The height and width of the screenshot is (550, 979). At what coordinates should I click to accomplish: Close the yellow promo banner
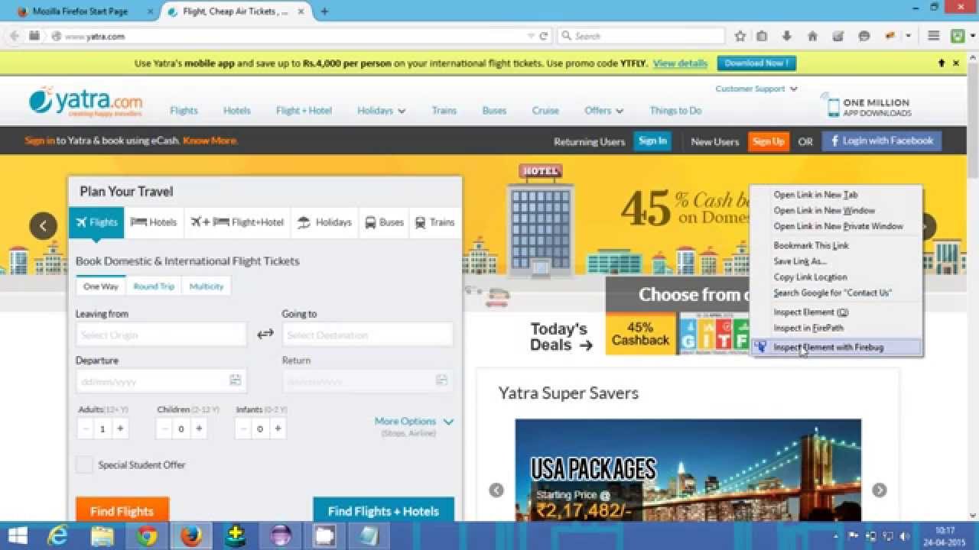click(956, 63)
